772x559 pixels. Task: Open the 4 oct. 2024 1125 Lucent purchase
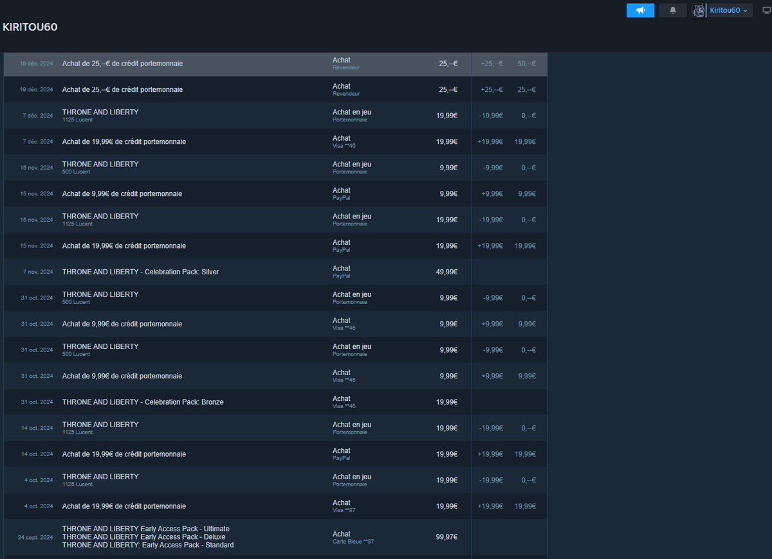pyautogui.click(x=275, y=480)
